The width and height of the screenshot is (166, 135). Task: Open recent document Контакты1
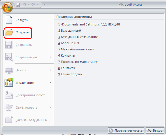[67, 68]
